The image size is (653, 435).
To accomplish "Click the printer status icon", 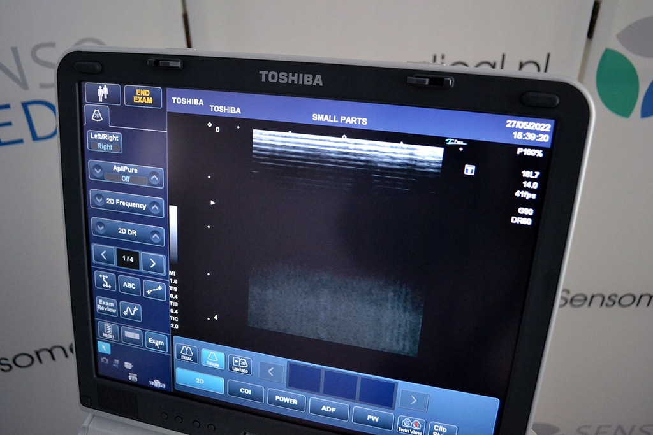I will (x=128, y=366).
